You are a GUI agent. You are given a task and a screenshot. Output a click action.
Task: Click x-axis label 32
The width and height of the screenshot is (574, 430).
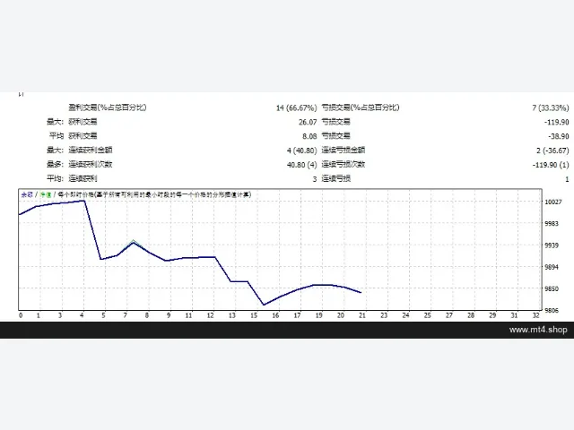point(536,315)
